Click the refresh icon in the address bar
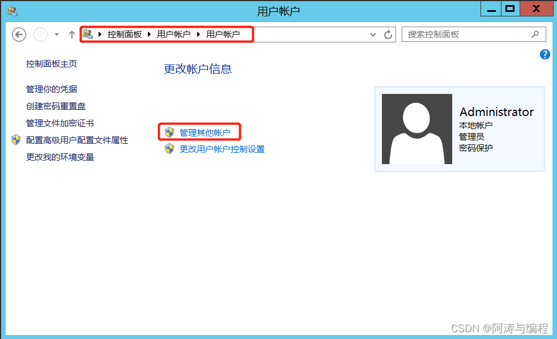The image size is (557, 339). tap(388, 35)
